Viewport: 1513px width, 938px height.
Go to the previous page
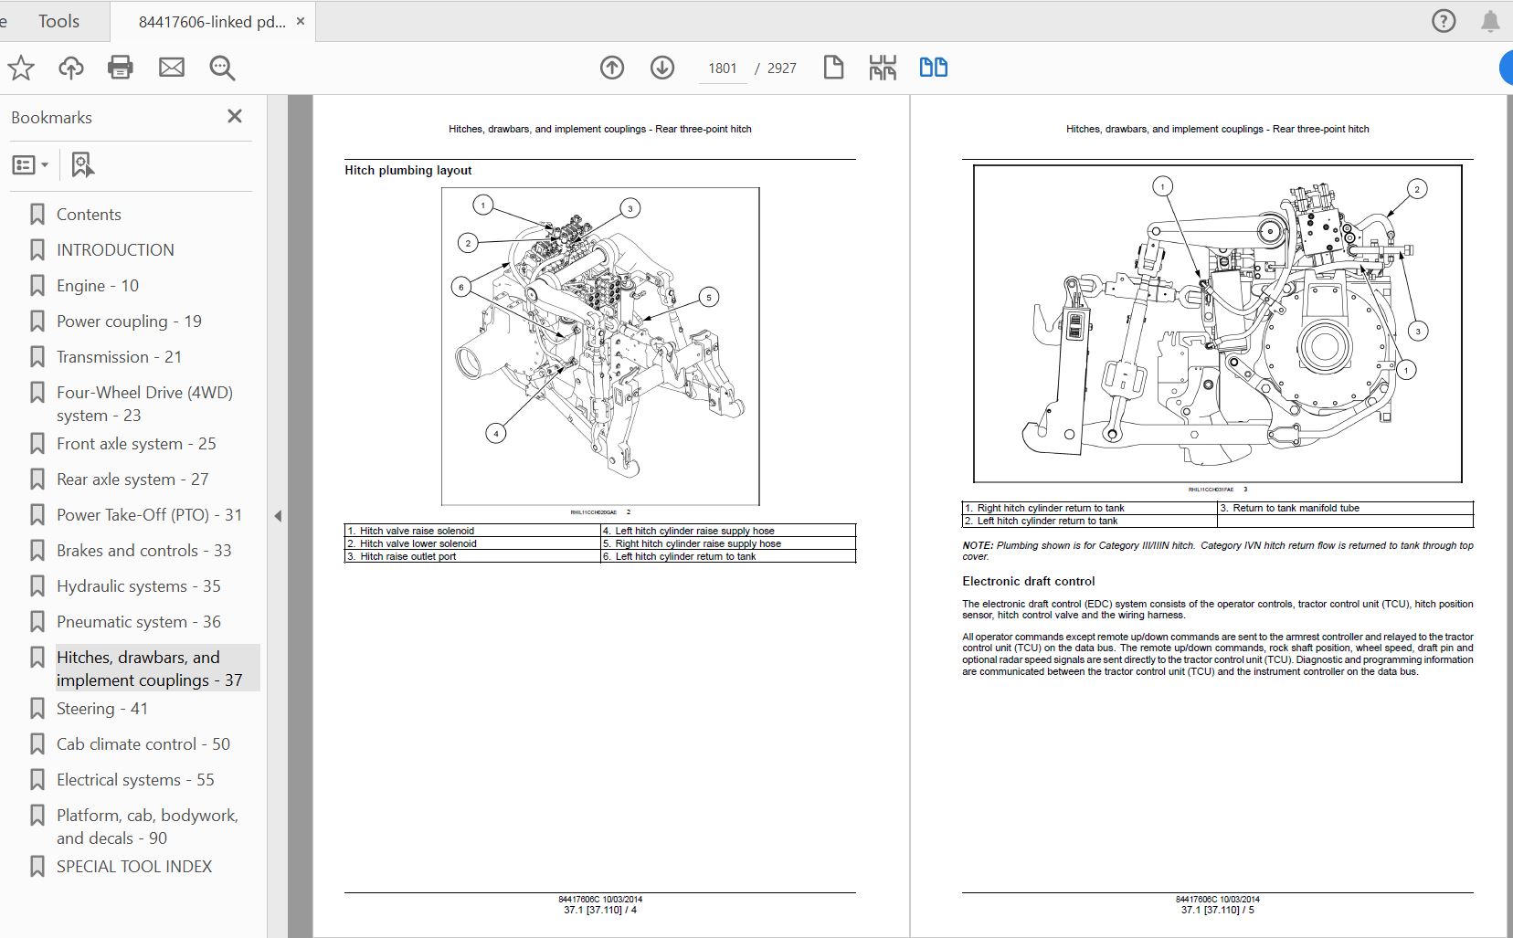click(612, 67)
